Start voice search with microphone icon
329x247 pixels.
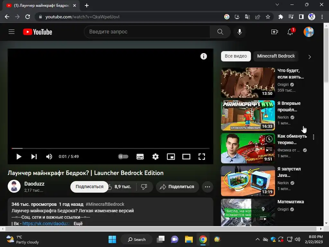240,32
